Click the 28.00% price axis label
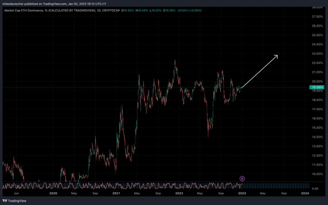 pyautogui.click(x=318, y=7)
